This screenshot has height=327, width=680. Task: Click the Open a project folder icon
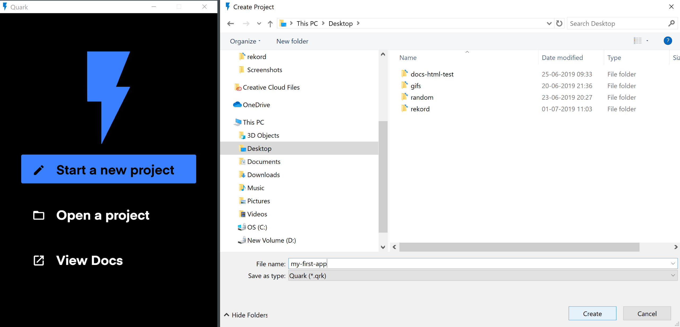point(39,215)
